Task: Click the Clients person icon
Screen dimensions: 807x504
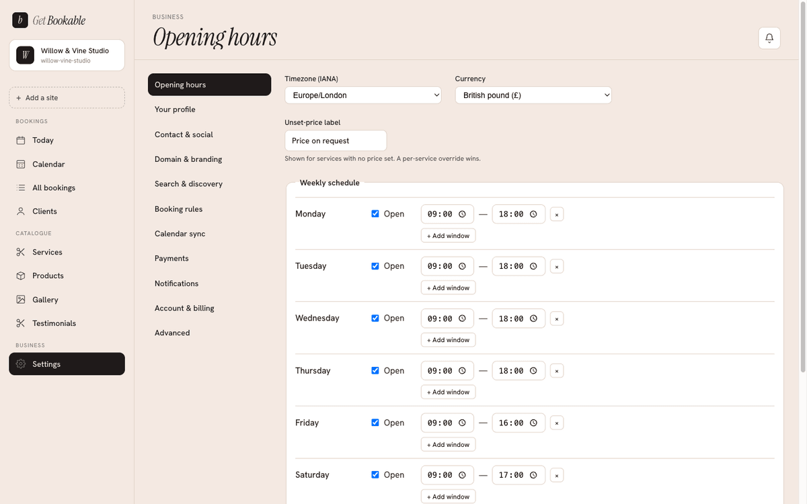Action: point(21,211)
